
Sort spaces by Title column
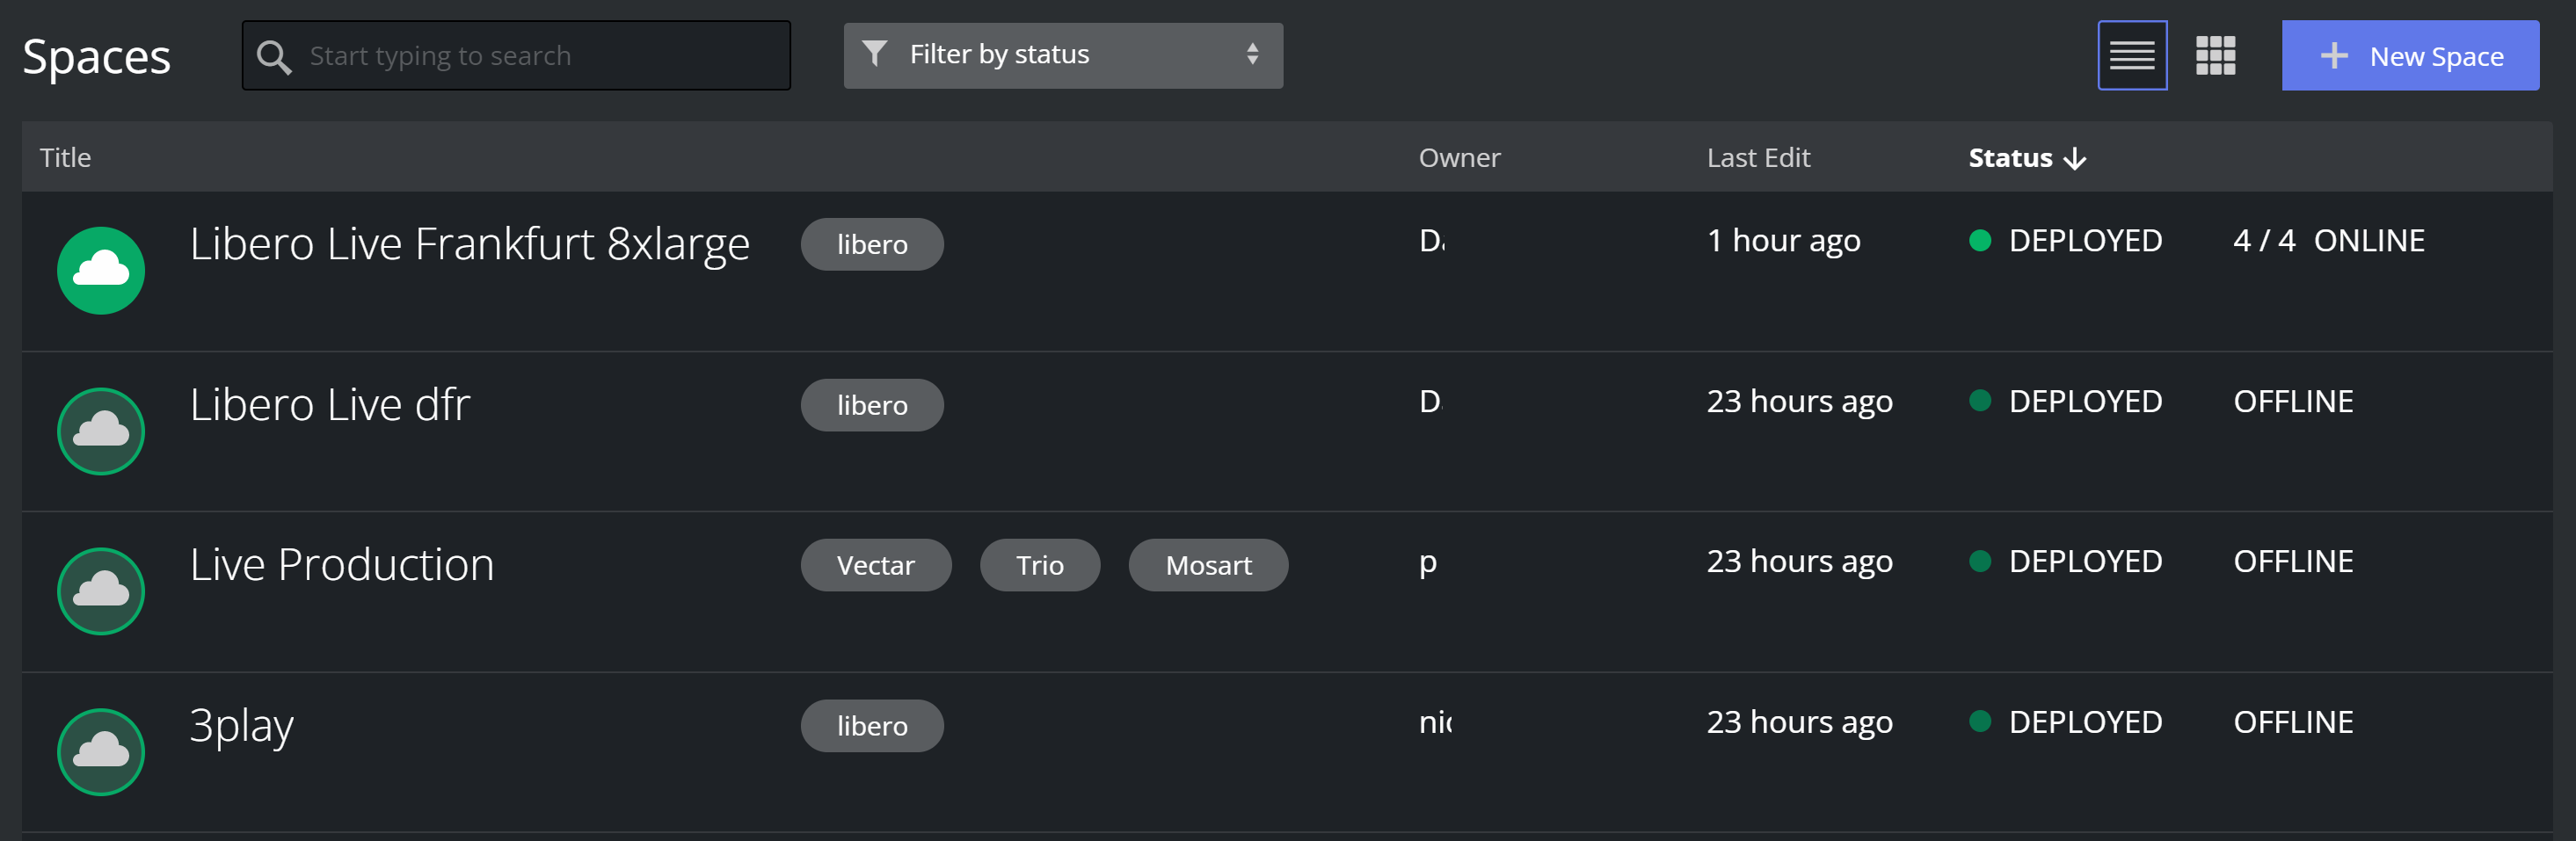tap(65, 158)
